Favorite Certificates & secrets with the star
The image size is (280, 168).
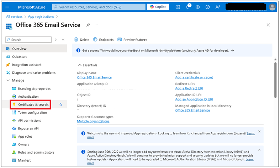point(61,105)
